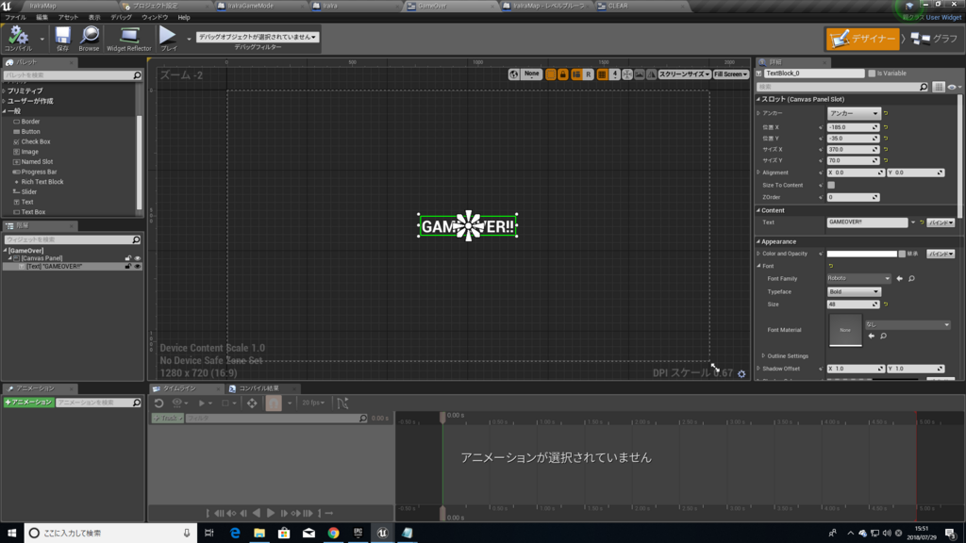Click the Font Family use-selected arrow icon
Viewport: 966px width, 543px height.
click(x=899, y=279)
